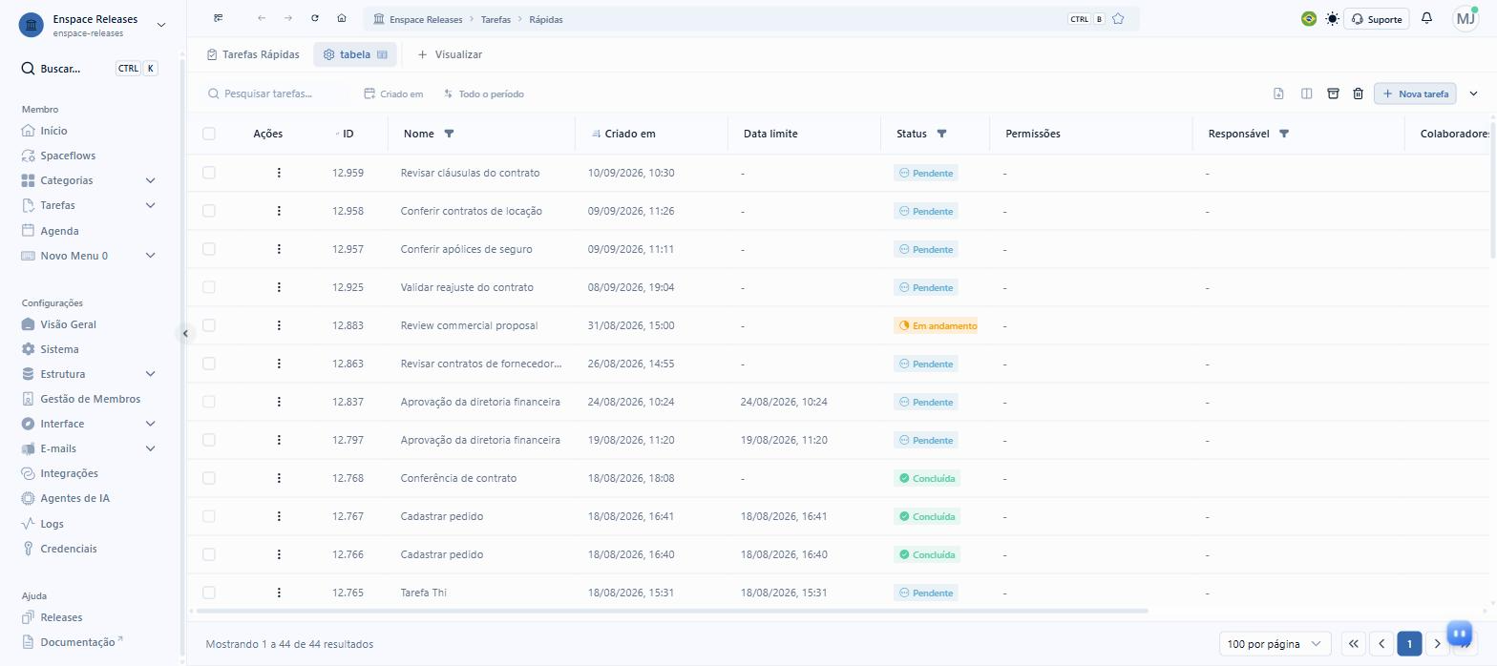Open actions menu for Conferência de contrato row
The height and width of the screenshot is (666, 1497).
click(279, 478)
